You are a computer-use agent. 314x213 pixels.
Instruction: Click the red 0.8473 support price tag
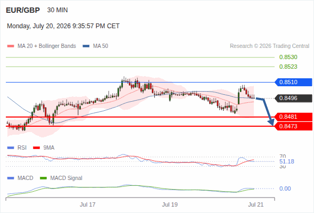[293, 126]
